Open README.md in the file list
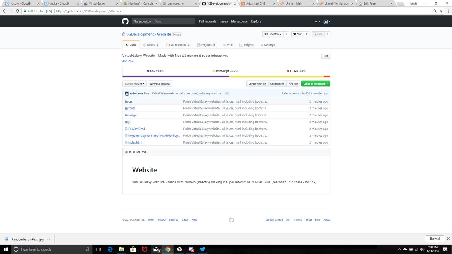452x254 pixels. 137,129
